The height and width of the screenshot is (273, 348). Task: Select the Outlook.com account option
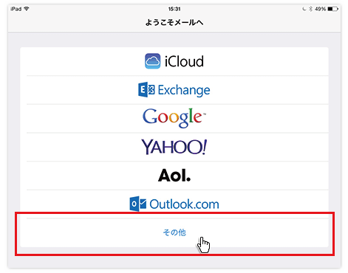point(174,204)
